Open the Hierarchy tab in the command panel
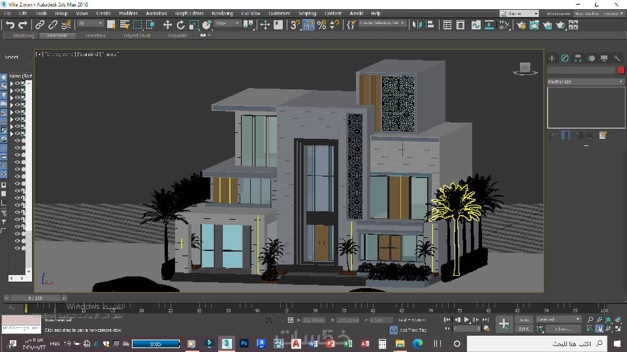Screen dimensions: 627x352 578,58
